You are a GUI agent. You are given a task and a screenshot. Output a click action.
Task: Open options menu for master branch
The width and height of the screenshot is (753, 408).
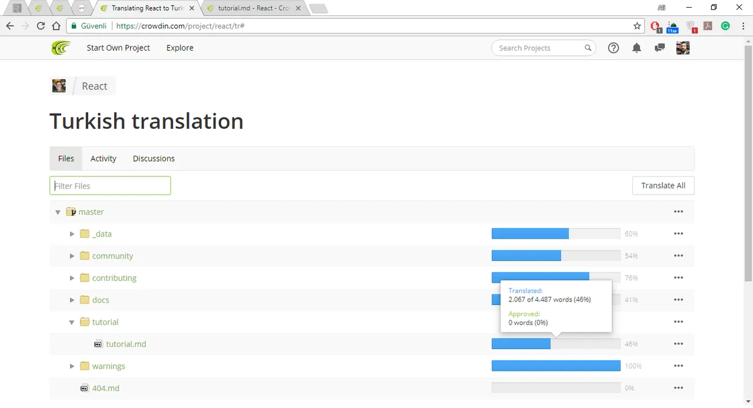[x=678, y=212]
